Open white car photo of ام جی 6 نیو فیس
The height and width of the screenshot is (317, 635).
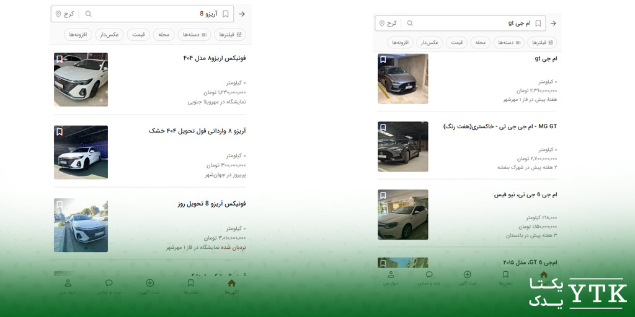(403, 215)
